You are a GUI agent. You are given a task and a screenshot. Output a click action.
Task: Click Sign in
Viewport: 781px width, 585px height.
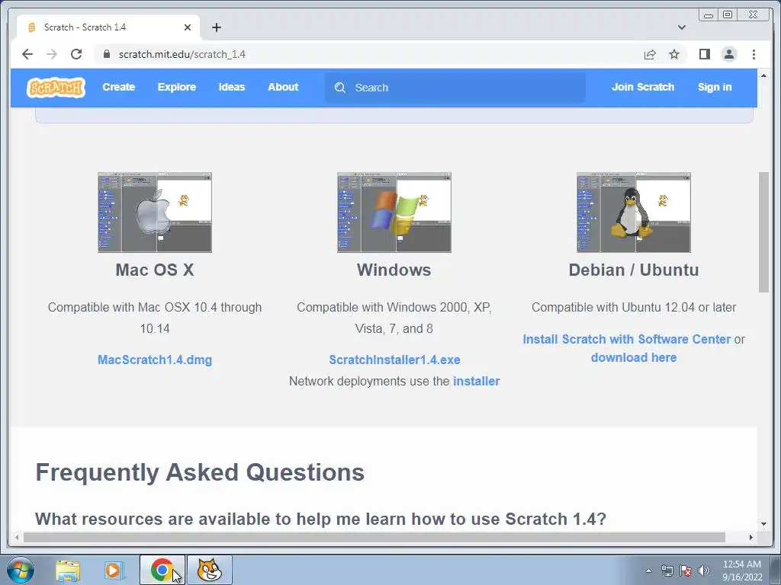(715, 87)
